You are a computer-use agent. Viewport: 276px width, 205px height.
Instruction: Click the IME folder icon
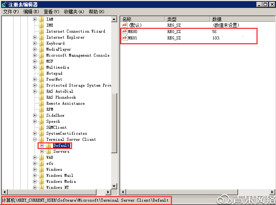(x=42, y=25)
